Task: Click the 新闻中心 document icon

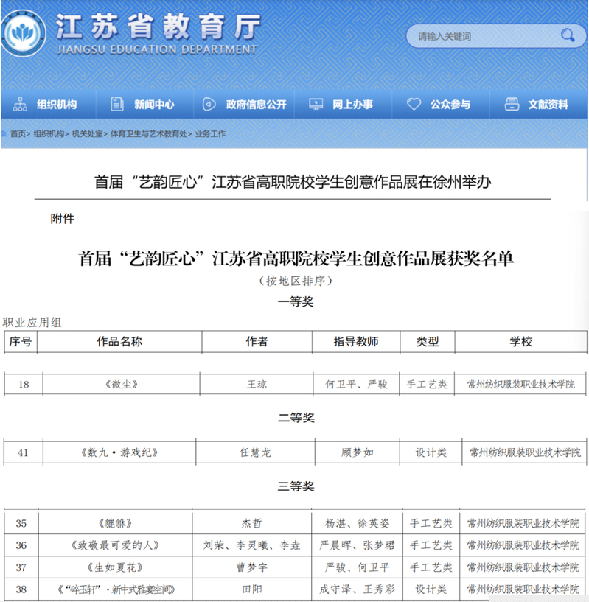Action: pyautogui.click(x=117, y=105)
